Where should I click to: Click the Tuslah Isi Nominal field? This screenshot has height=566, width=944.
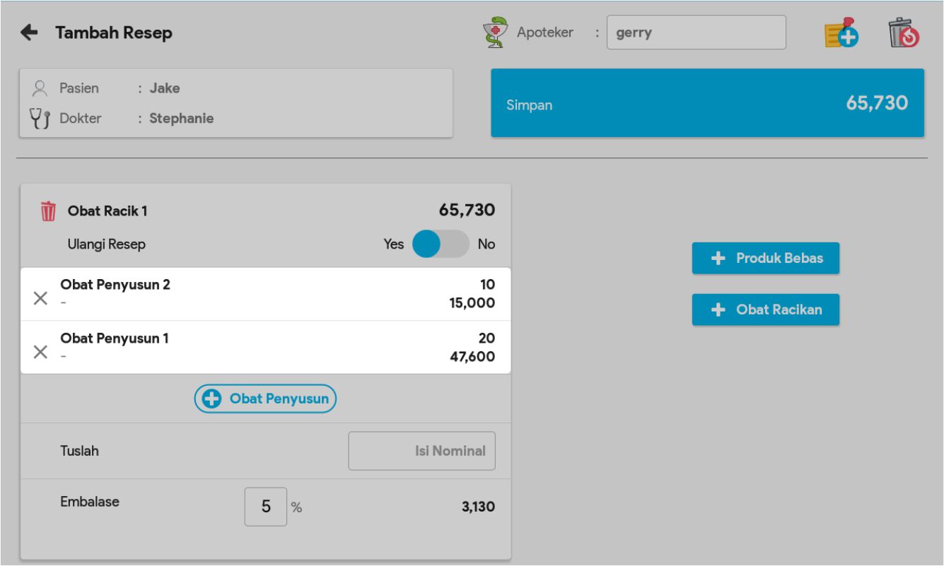pyautogui.click(x=421, y=451)
